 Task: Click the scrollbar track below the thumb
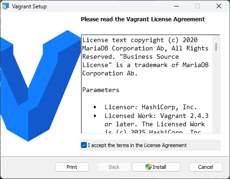pos(216,93)
